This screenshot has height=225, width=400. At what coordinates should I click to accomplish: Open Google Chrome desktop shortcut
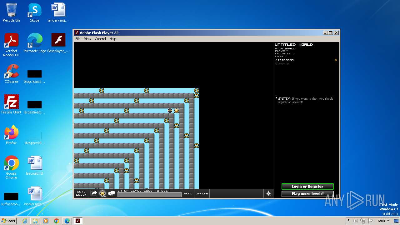coord(11,167)
